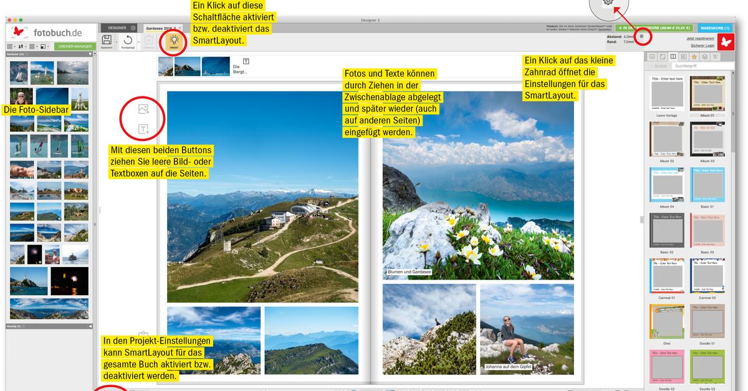748x391 pixels.
Task: Select the white llama photo thumbnail
Action: pos(80,98)
